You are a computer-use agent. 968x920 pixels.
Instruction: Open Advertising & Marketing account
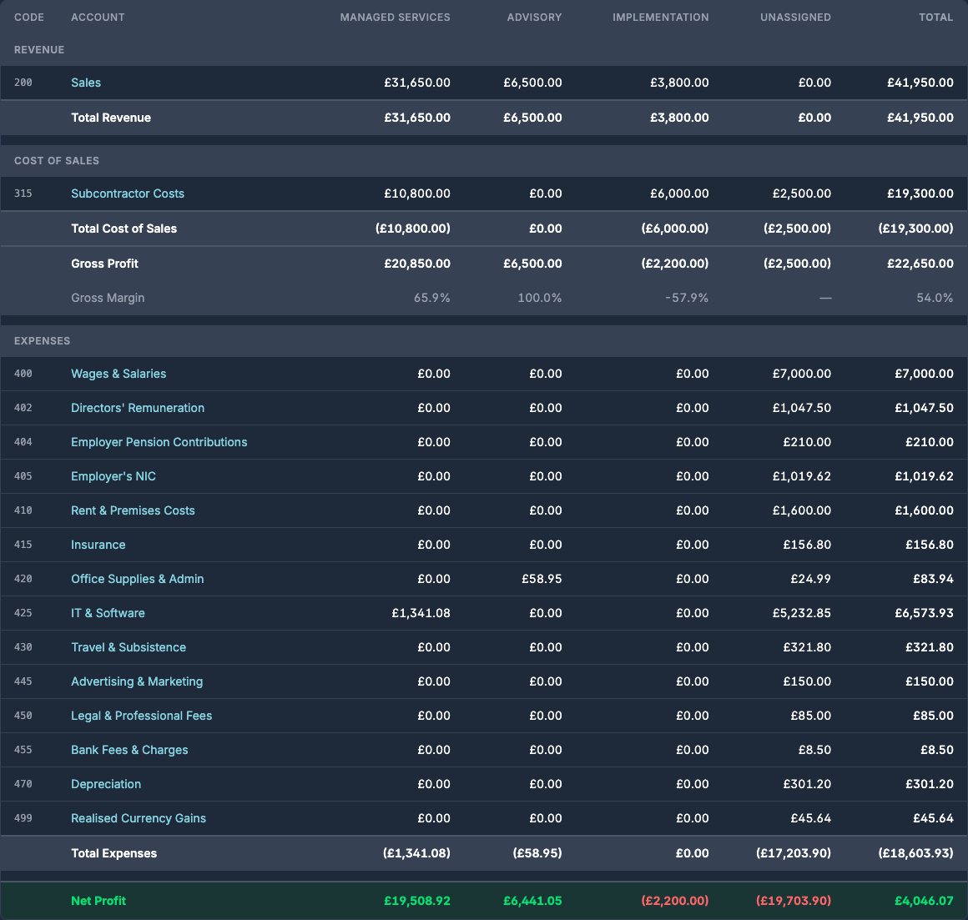click(137, 681)
